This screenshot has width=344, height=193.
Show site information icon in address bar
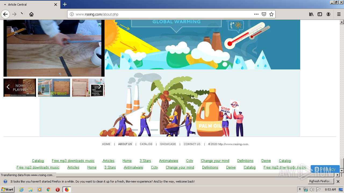pyautogui.click(x=72, y=14)
